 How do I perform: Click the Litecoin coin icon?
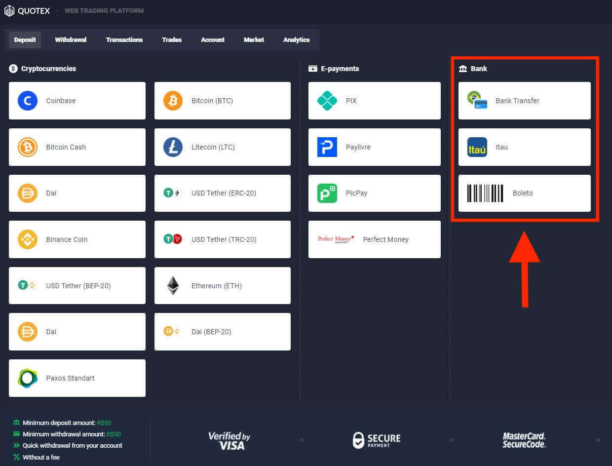coord(173,147)
